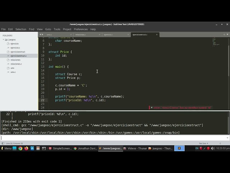Open the build panel input dropdown
The width and height of the screenshot is (230, 173).
(x=227, y=138)
